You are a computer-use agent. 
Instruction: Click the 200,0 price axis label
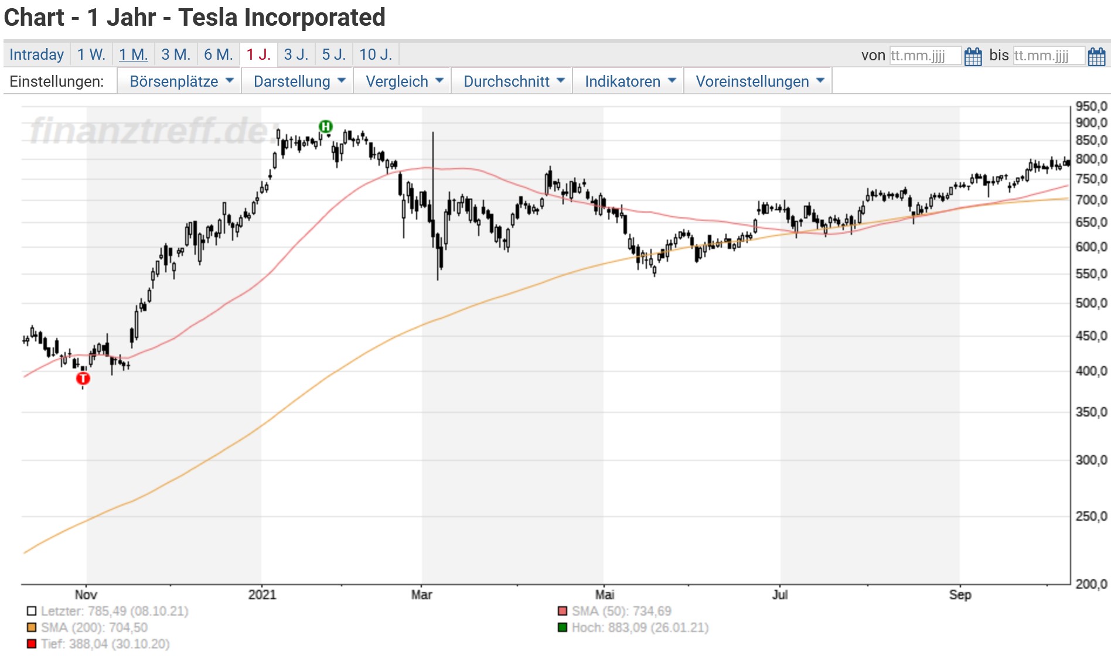coord(1092,584)
